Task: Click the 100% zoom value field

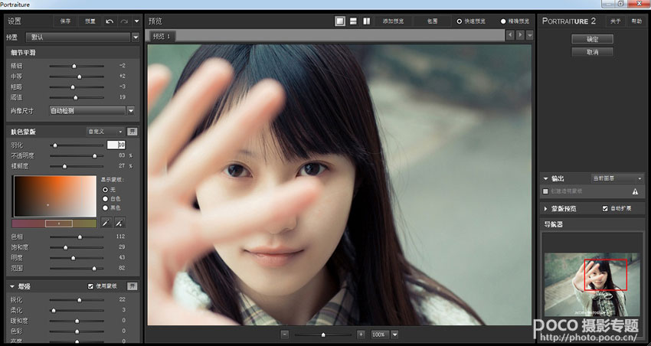Action: pyautogui.click(x=380, y=335)
